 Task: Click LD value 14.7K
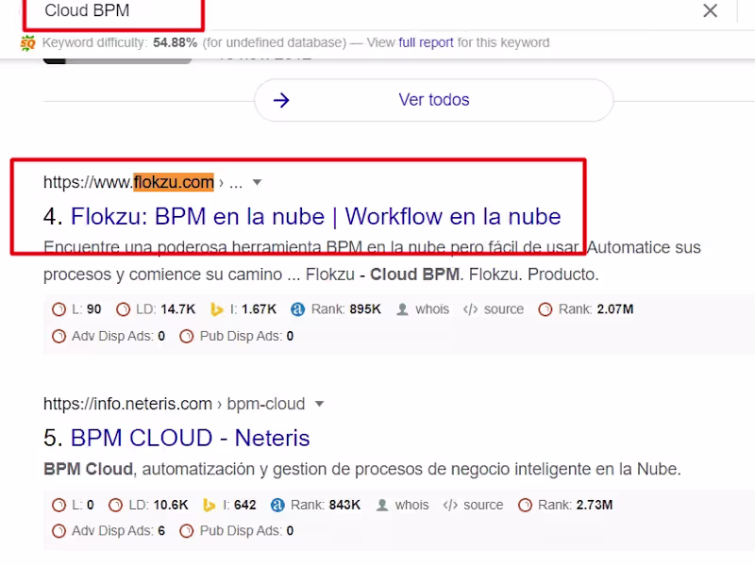click(177, 309)
